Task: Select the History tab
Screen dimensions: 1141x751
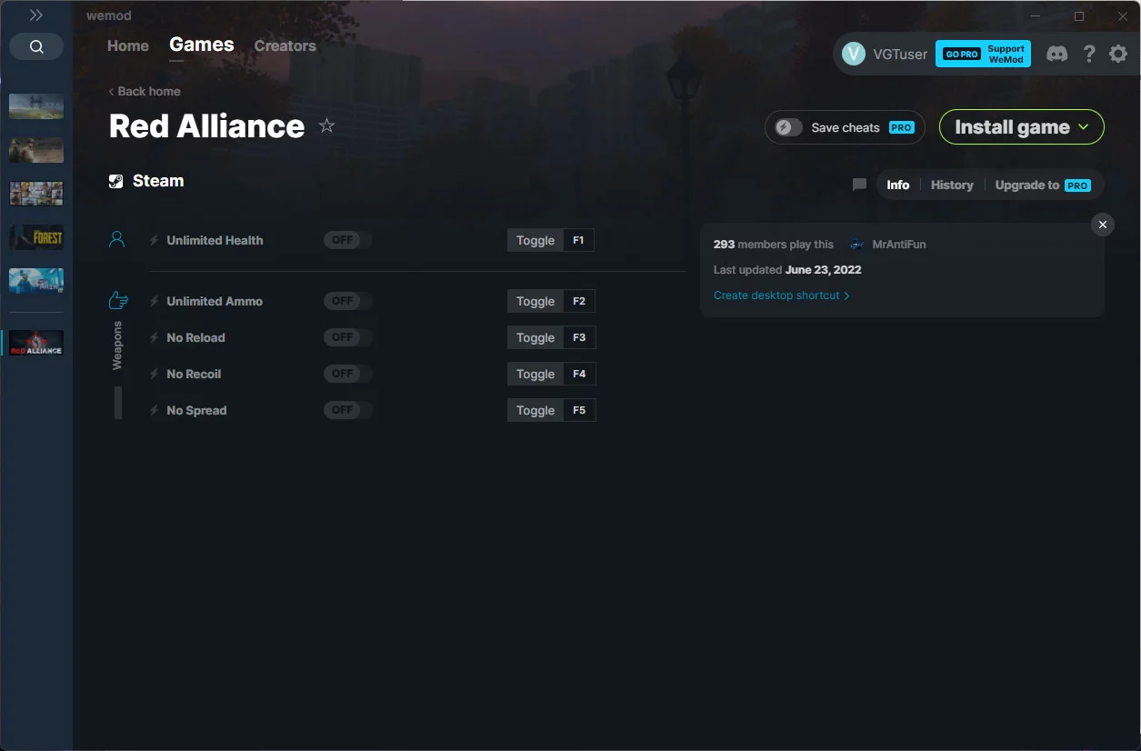Action: pos(952,185)
